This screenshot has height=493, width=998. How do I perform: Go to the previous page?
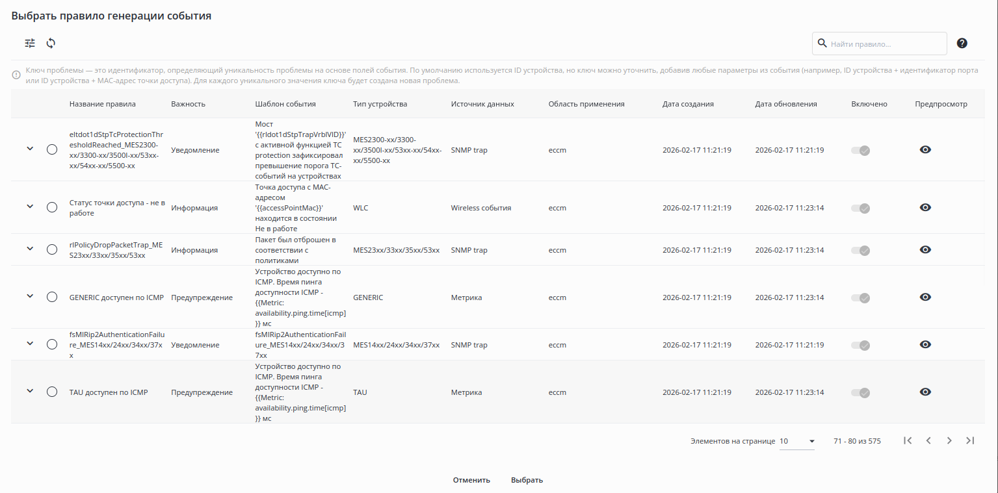(x=928, y=440)
